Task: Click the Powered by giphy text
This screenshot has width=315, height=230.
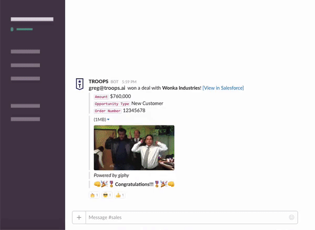Action: (x=111, y=175)
